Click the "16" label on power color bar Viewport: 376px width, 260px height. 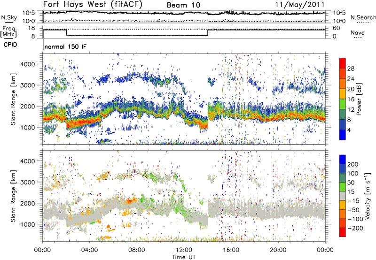(351, 99)
